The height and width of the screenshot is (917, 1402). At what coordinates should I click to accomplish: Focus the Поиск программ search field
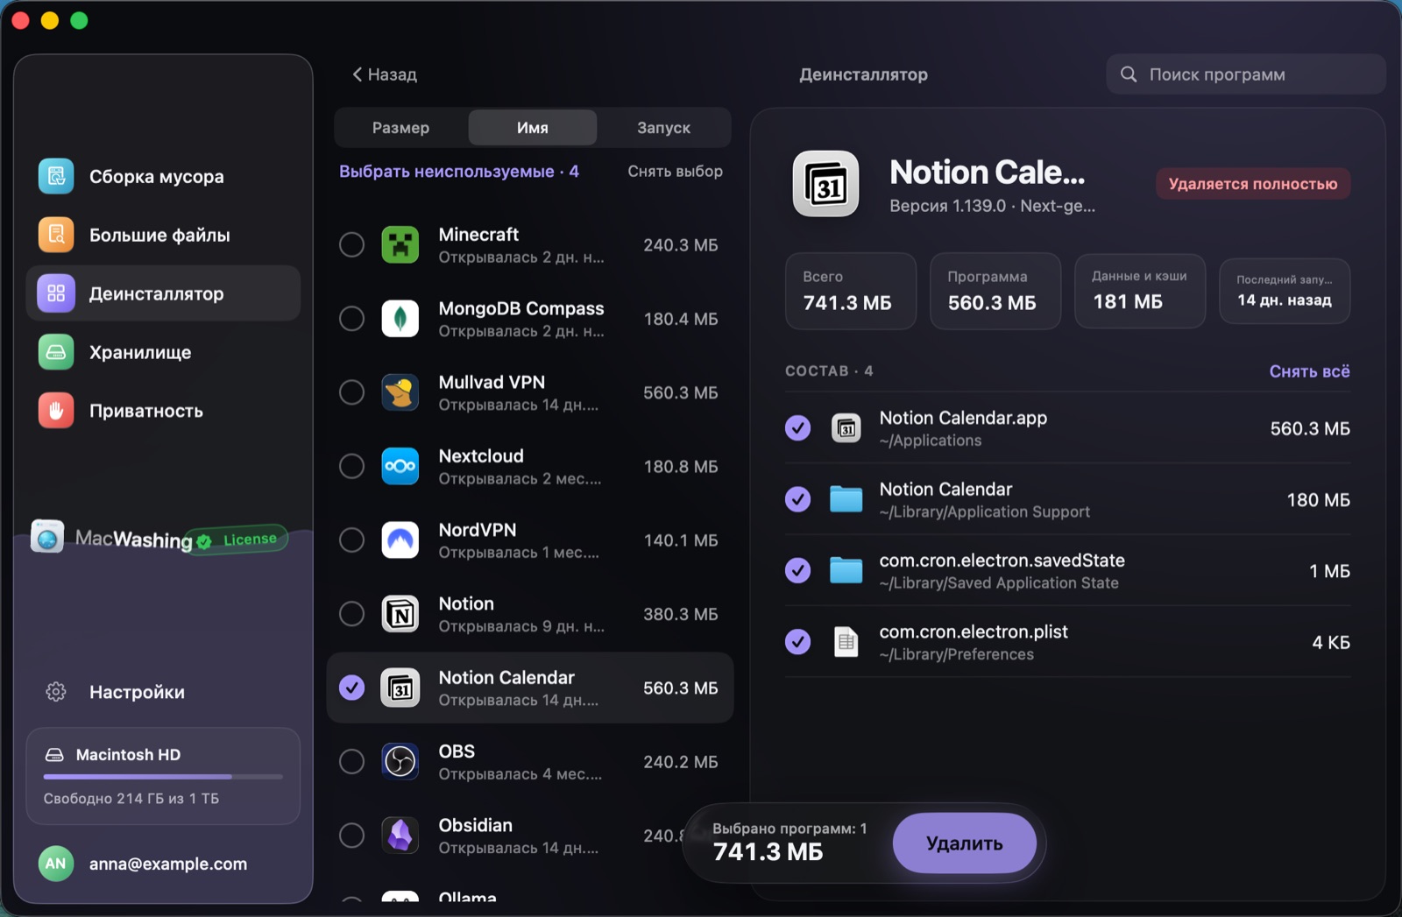point(1246,74)
